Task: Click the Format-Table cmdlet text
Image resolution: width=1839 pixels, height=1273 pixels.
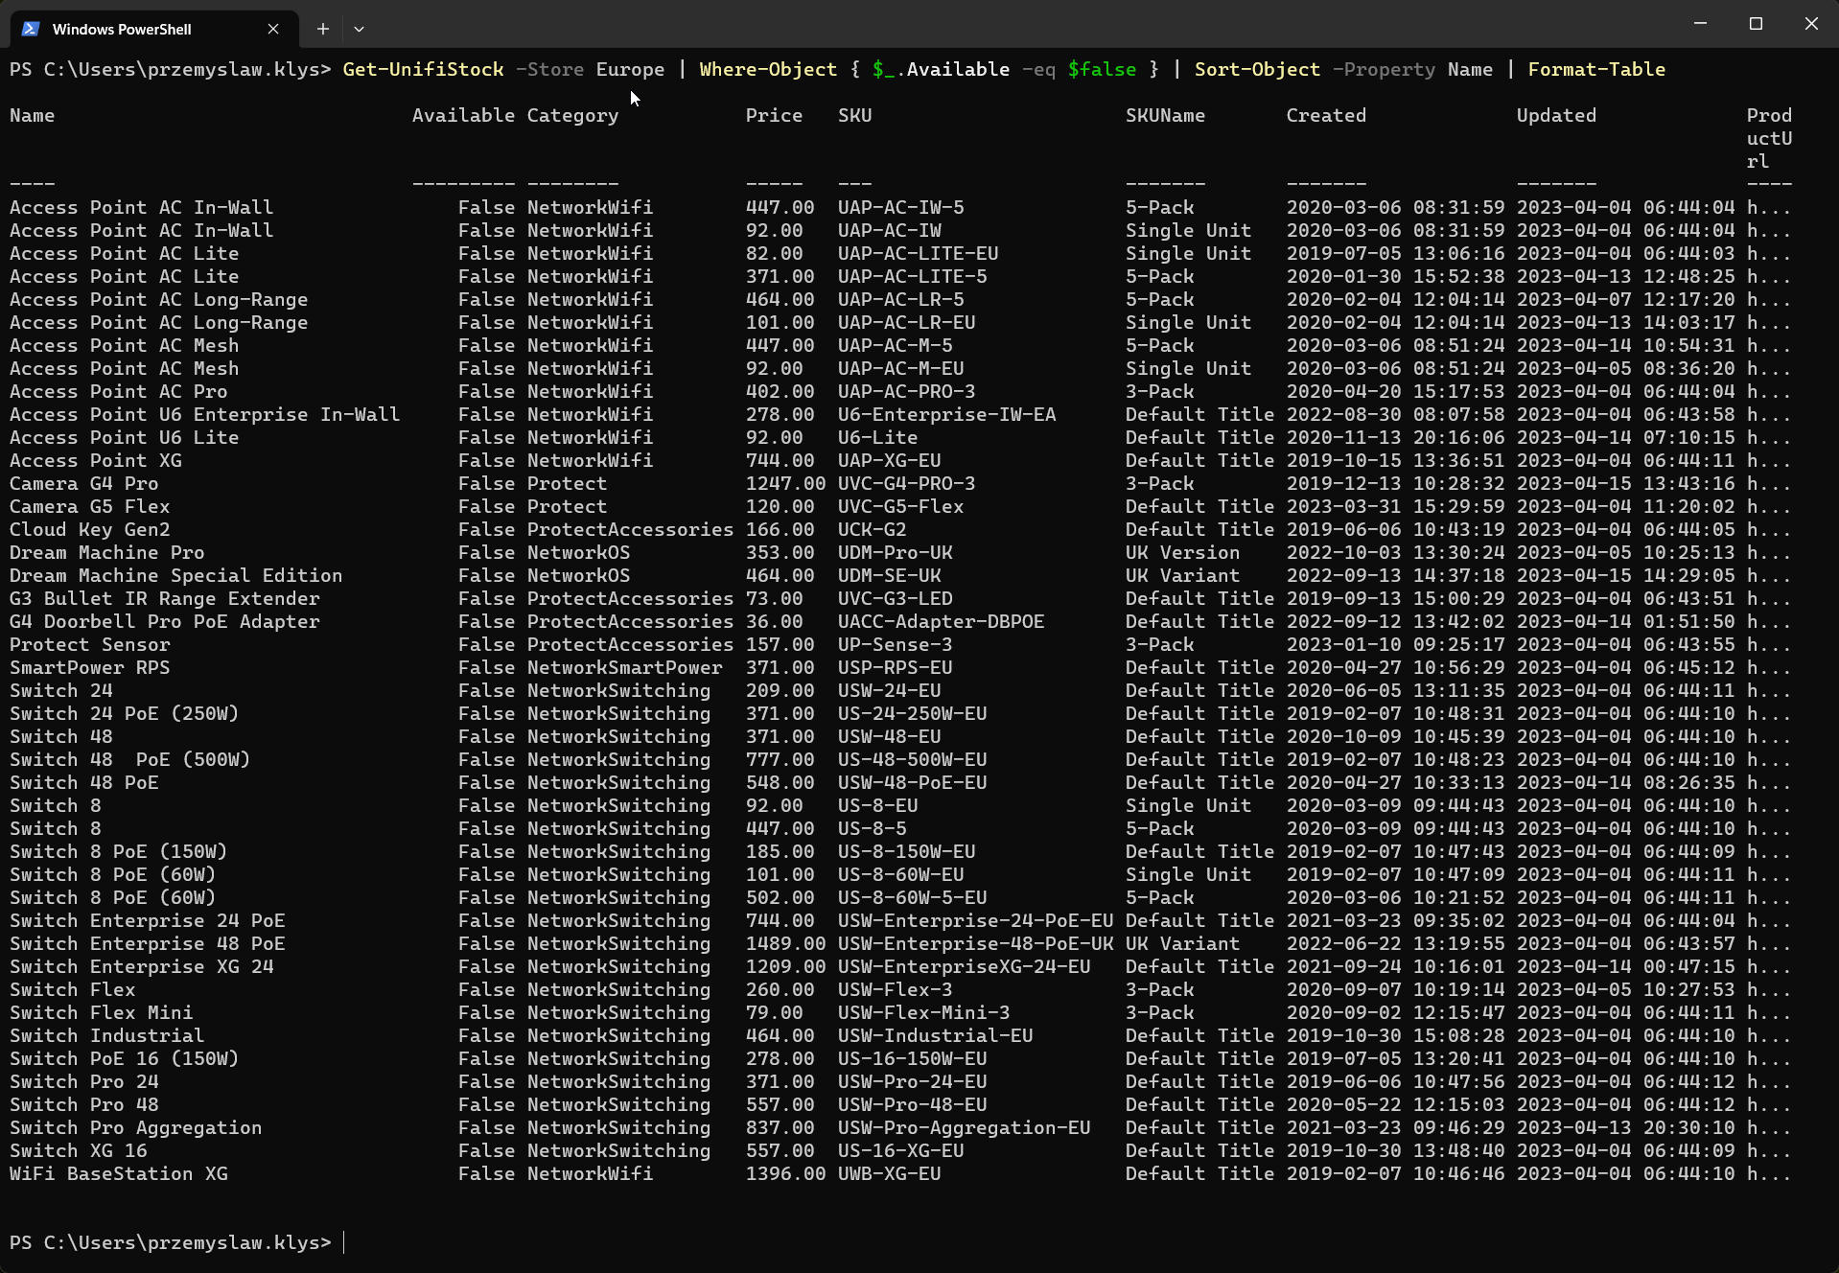Action: click(x=1595, y=69)
